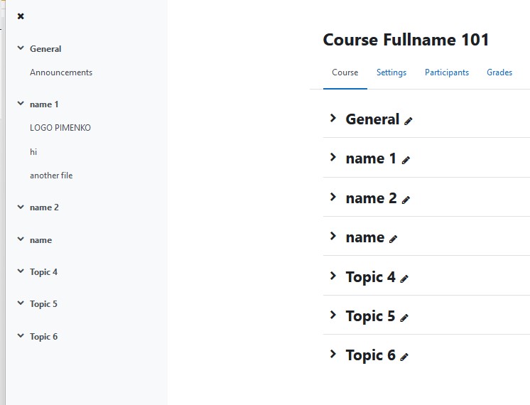The height and width of the screenshot is (405, 530).
Task: Edit Topic 5 title pencil icon
Action: 404,318
